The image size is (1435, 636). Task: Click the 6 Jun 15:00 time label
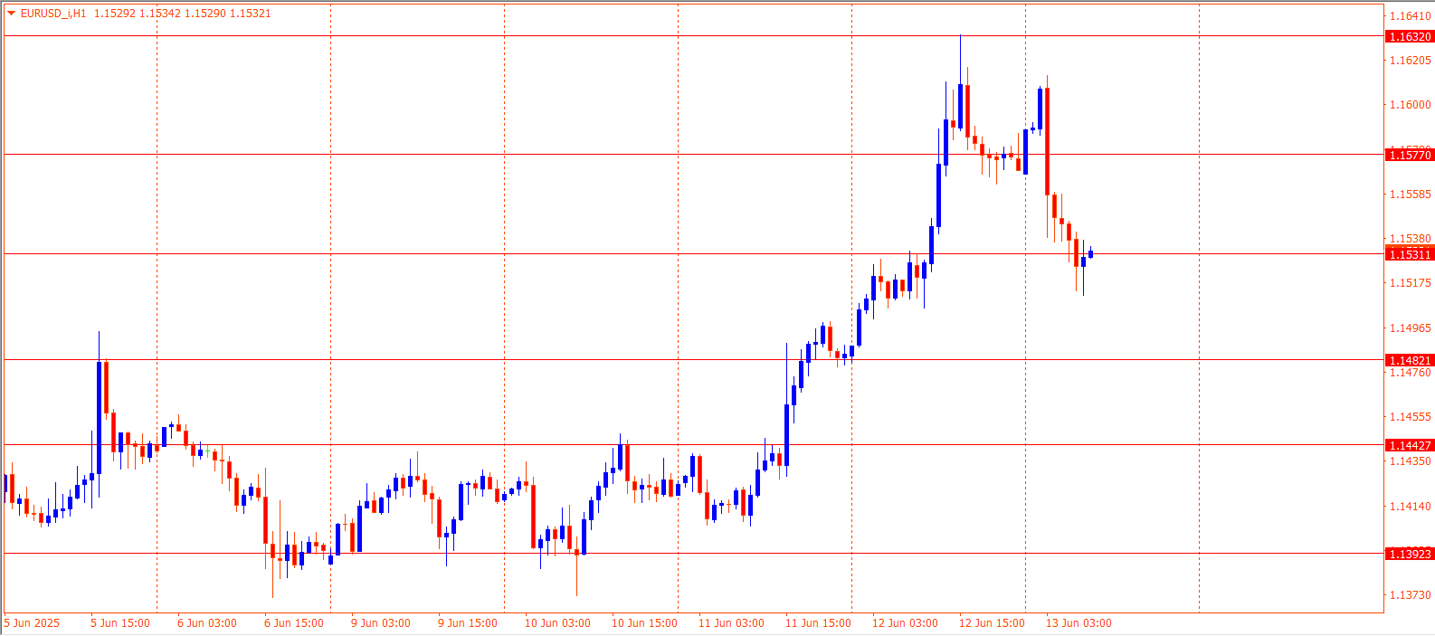point(294,623)
